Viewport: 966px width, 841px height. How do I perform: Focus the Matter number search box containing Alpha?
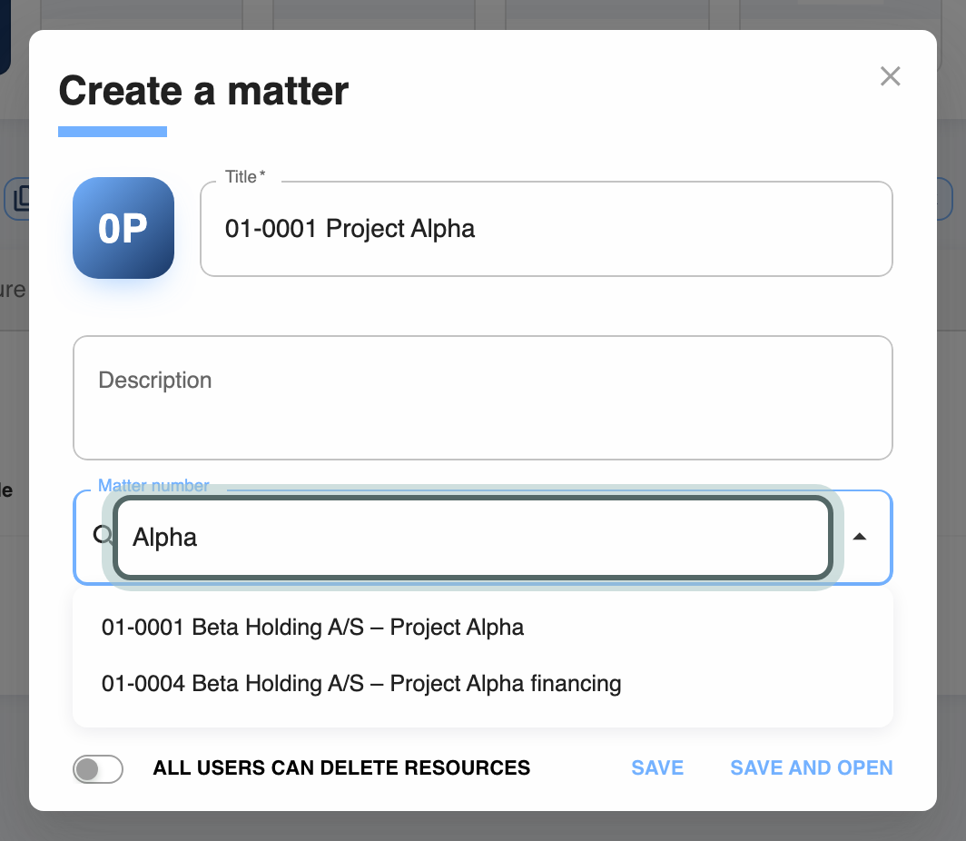[x=473, y=538]
